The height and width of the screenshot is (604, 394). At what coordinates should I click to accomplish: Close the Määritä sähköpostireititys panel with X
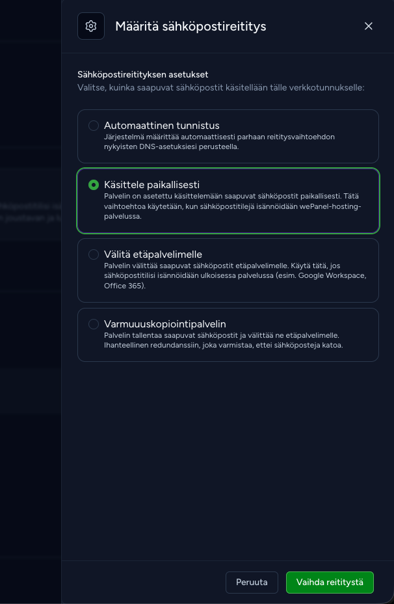point(368,26)
